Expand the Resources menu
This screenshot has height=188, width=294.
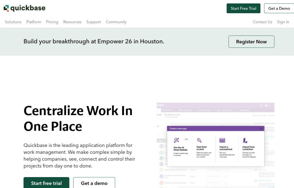click(72, 22)
